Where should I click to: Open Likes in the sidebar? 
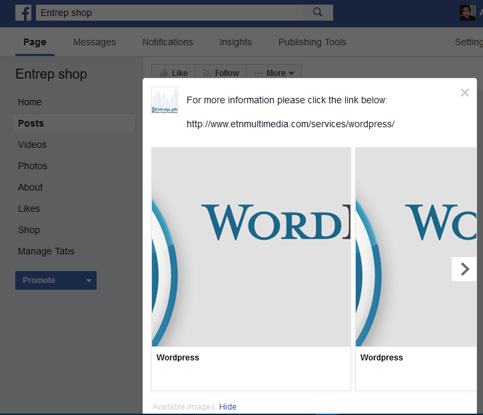29,208
